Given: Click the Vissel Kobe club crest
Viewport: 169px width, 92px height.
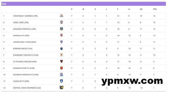Looking at the screenshot, I should click(61, 22).
